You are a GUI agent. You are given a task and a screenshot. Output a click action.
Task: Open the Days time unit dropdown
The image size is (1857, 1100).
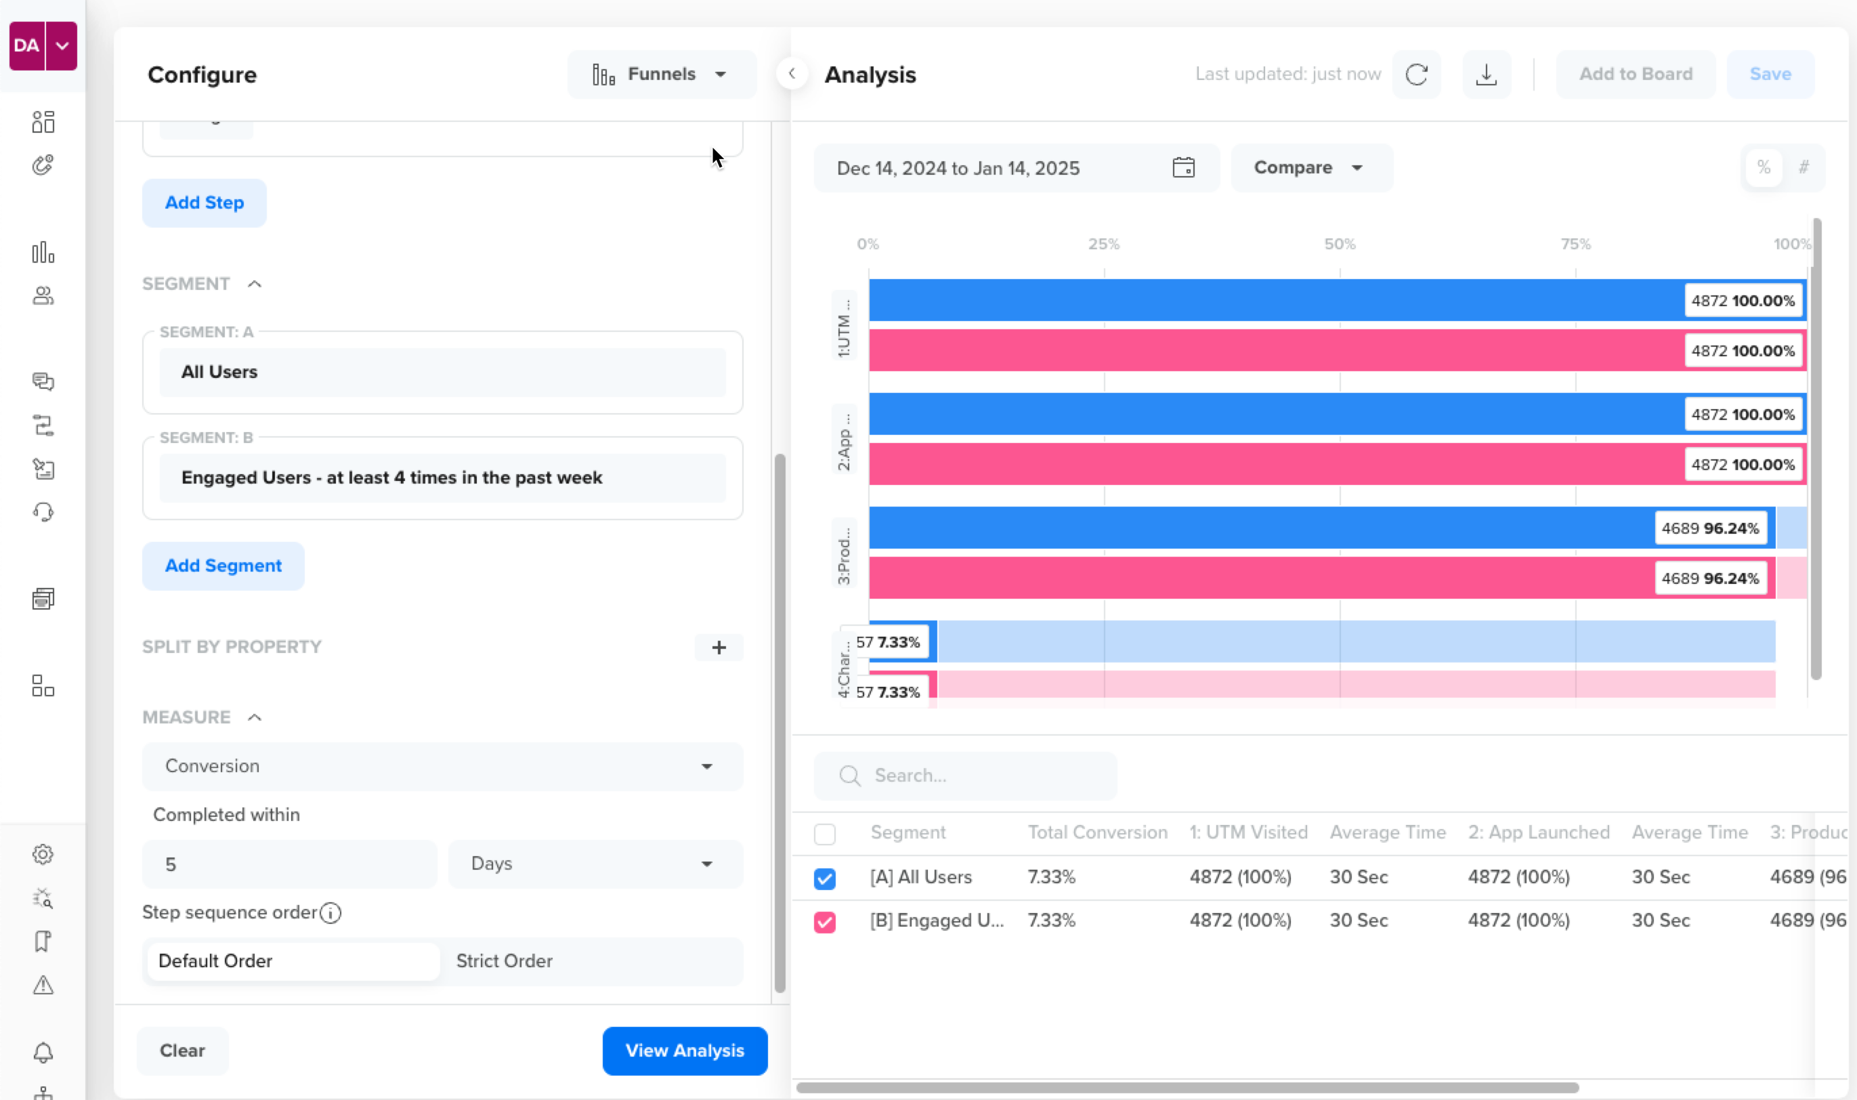pos(596,864)
